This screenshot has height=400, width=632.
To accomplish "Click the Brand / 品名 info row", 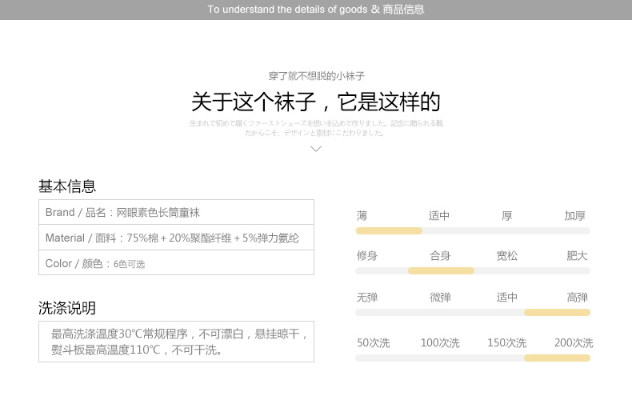I will pos(176,212).
